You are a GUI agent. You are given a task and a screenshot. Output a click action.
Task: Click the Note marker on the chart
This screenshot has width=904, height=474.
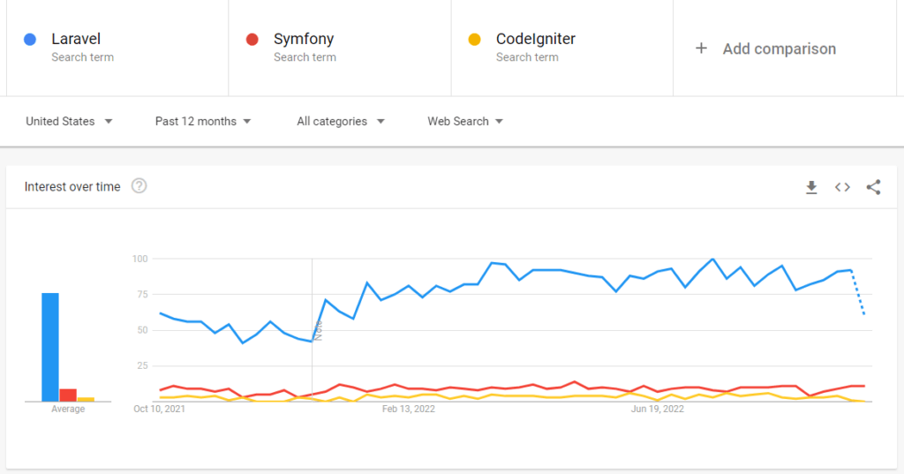[319, 331]
